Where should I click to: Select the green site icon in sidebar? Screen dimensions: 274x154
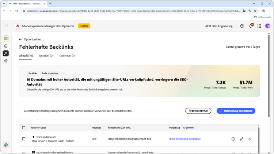click(6, 39)
